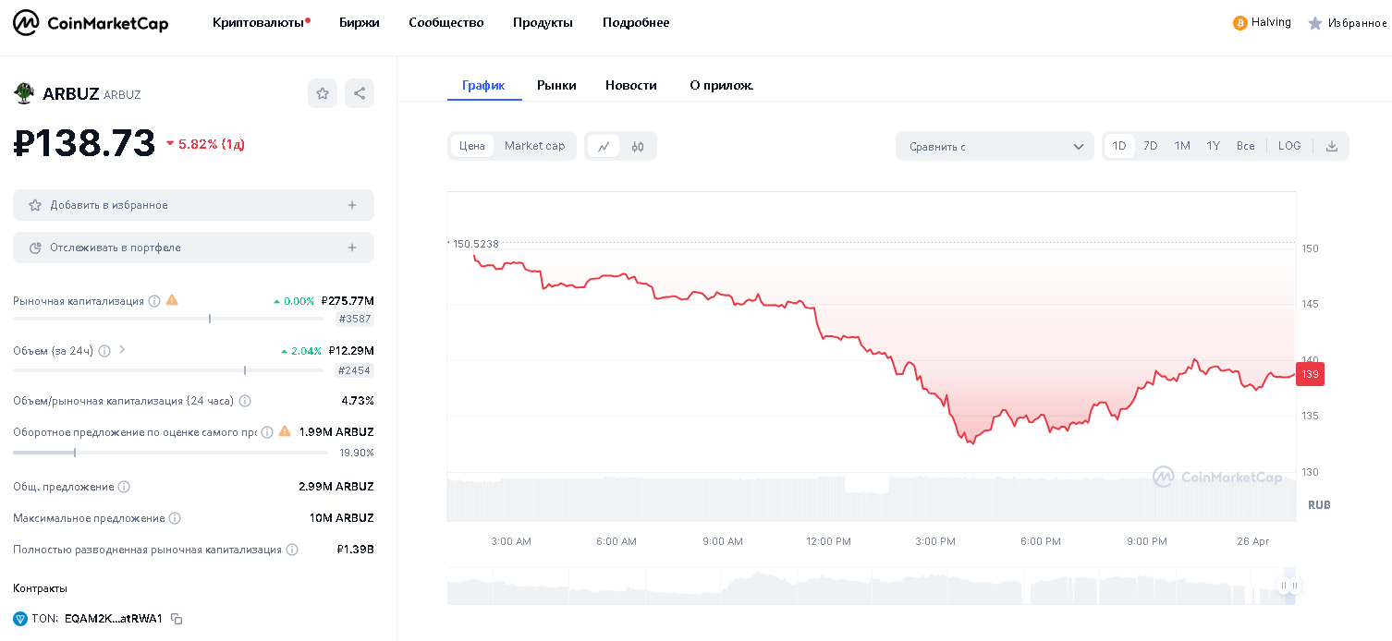1392x641 pixels.
Task: Click the 4.73% volume ratio value
Action: tap(358, 401)
